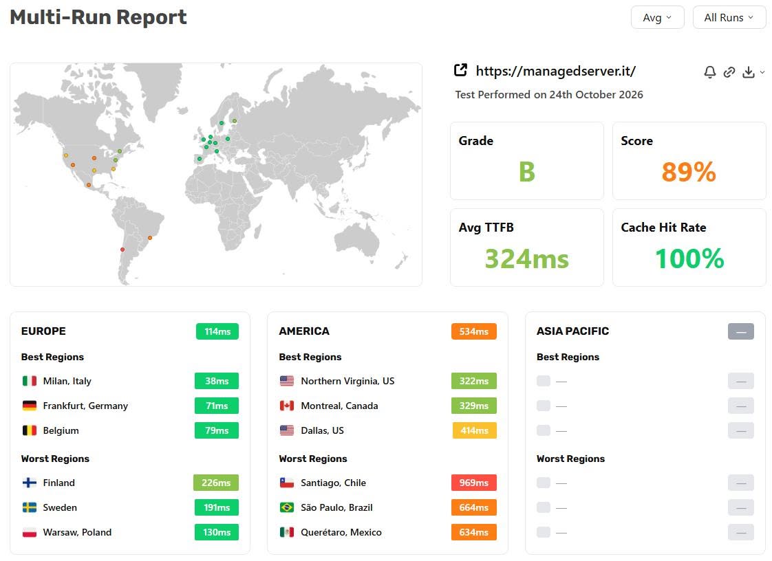Click the Canada flag icon
772x561 pixels.
tap(286, 406)
